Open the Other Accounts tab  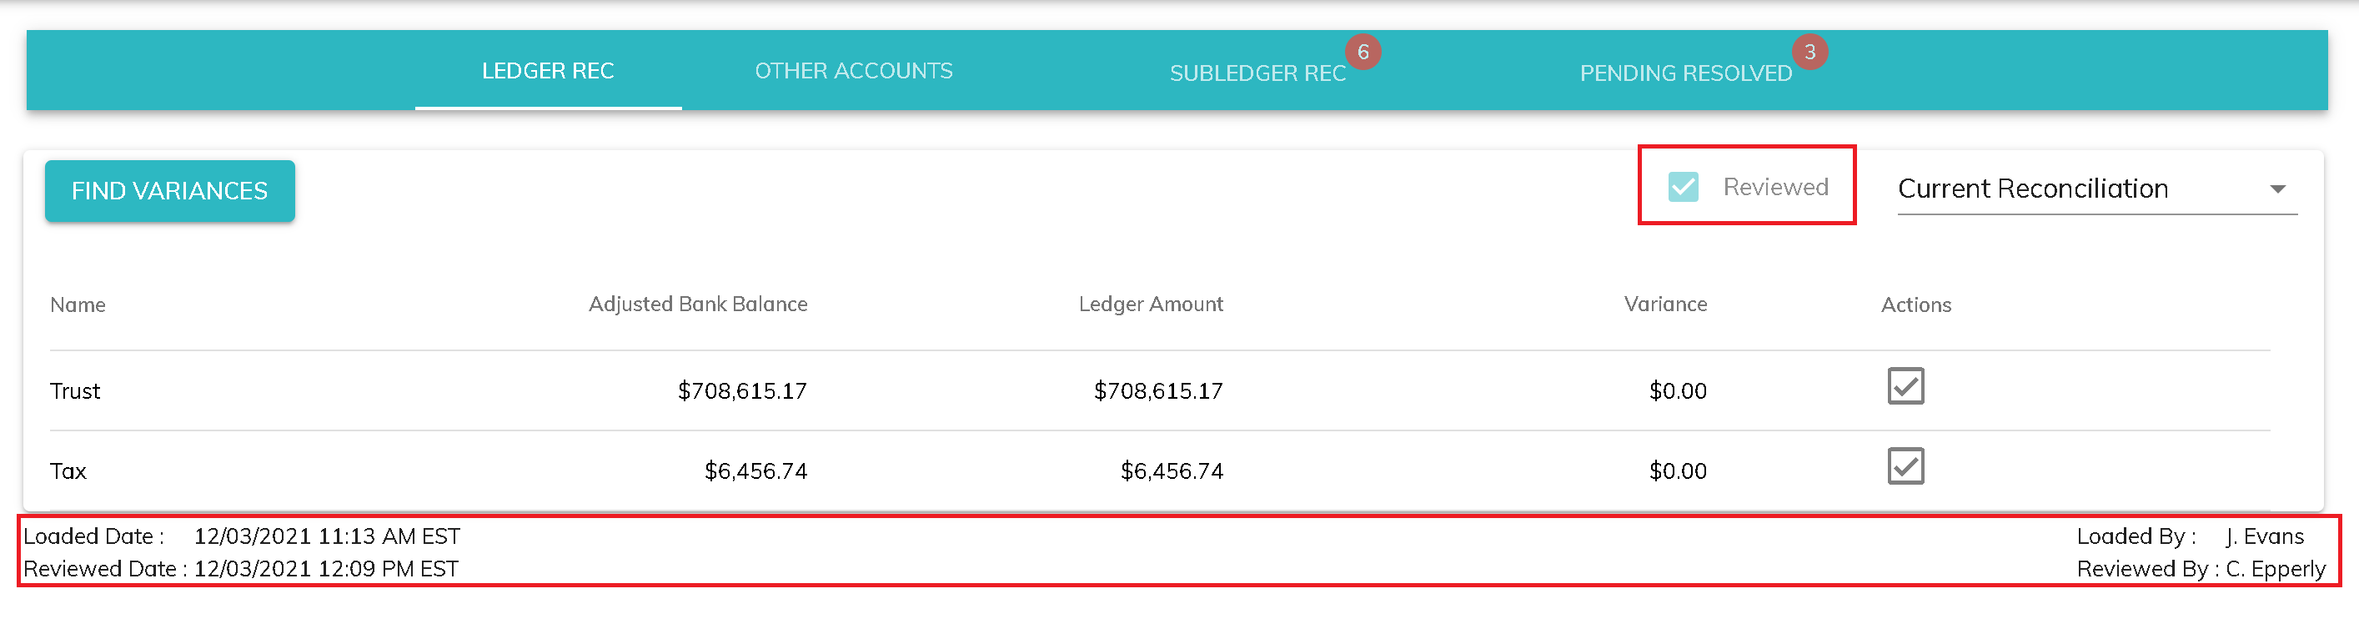854,72
